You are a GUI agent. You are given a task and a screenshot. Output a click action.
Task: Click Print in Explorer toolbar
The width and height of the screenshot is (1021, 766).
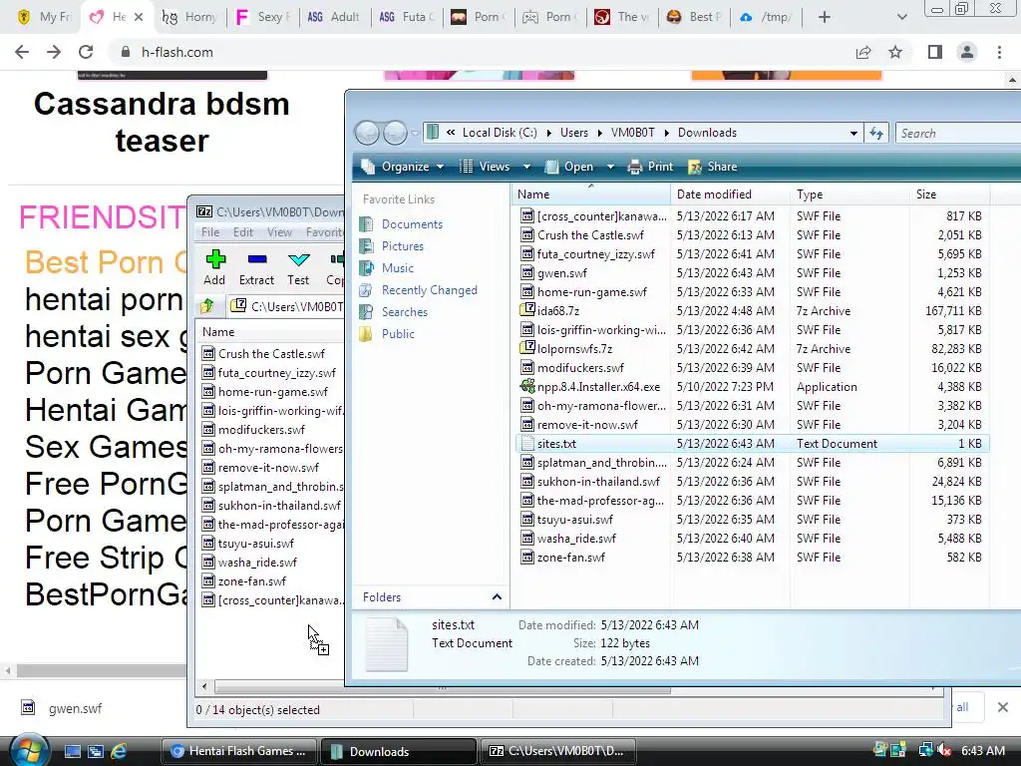pos(650,167)
